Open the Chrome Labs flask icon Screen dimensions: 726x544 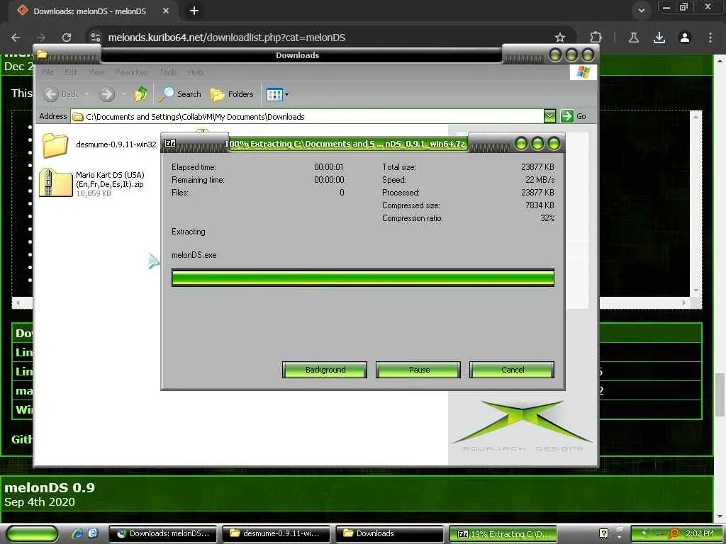tap(634, 38)
